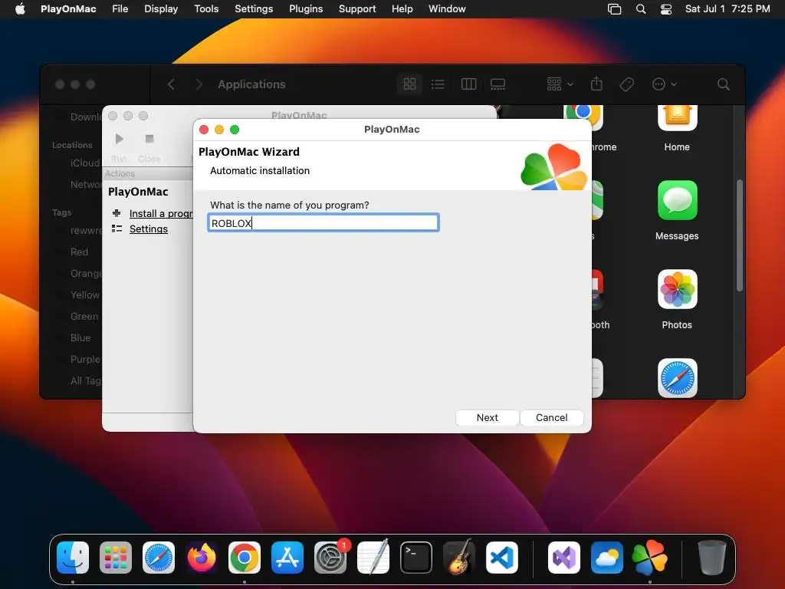
Task: Open Finder group-by dropdown
Action: coord(559,84)
